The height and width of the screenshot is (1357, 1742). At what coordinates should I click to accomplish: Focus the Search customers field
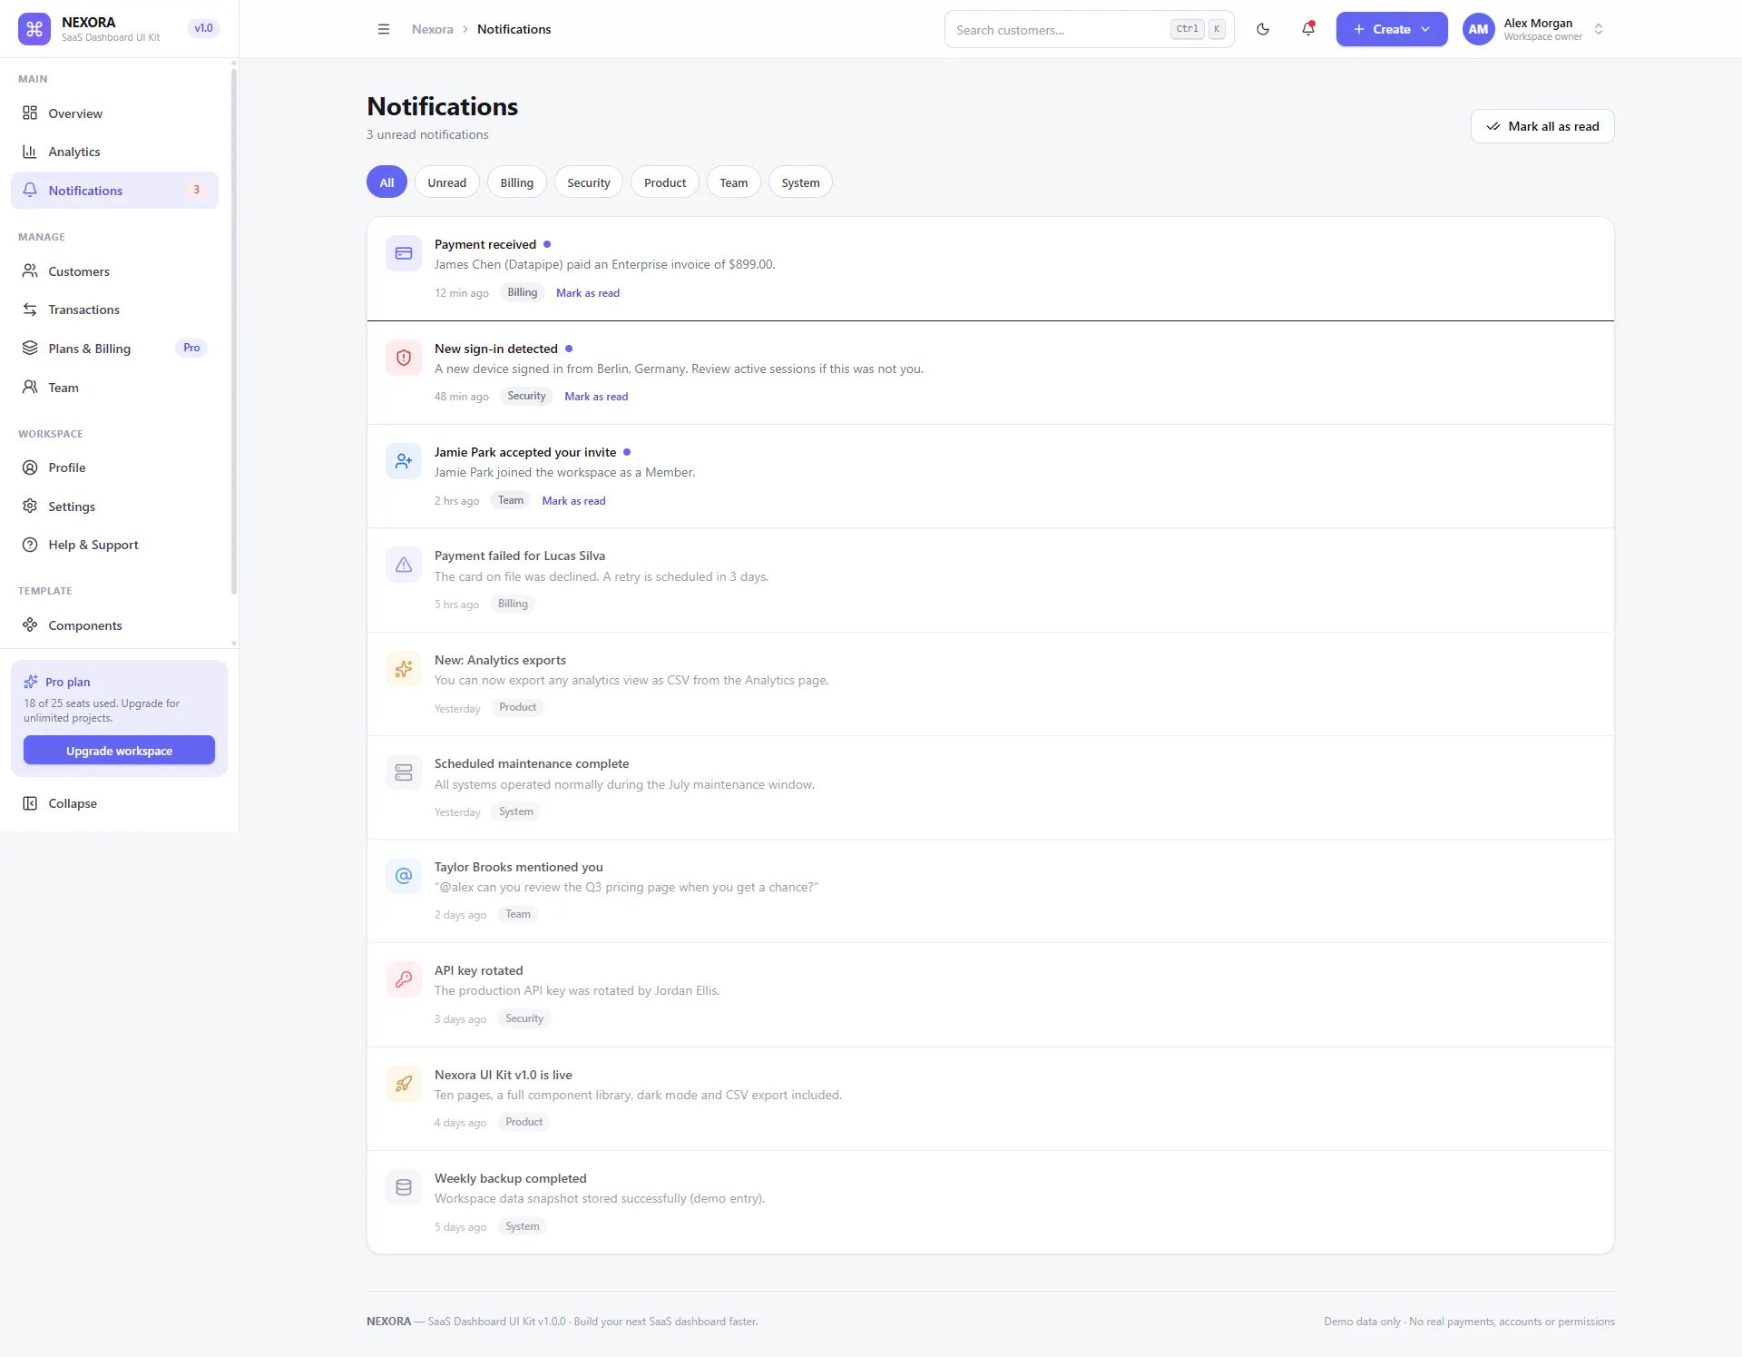click(x=1089, y=29)
